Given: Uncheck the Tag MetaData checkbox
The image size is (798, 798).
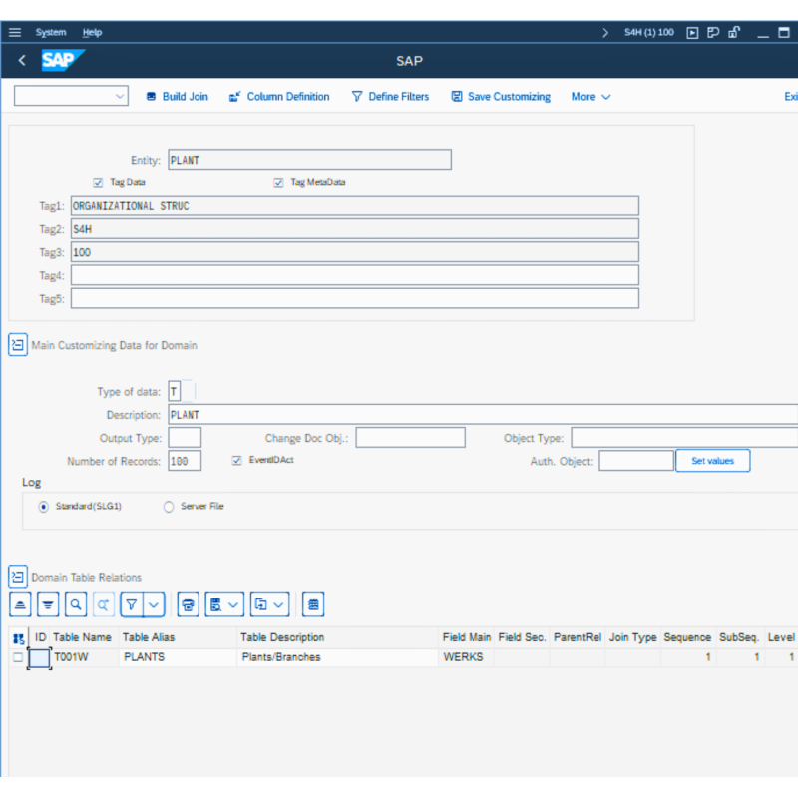Looking at the screenshot, I should [x=279, y=183].
